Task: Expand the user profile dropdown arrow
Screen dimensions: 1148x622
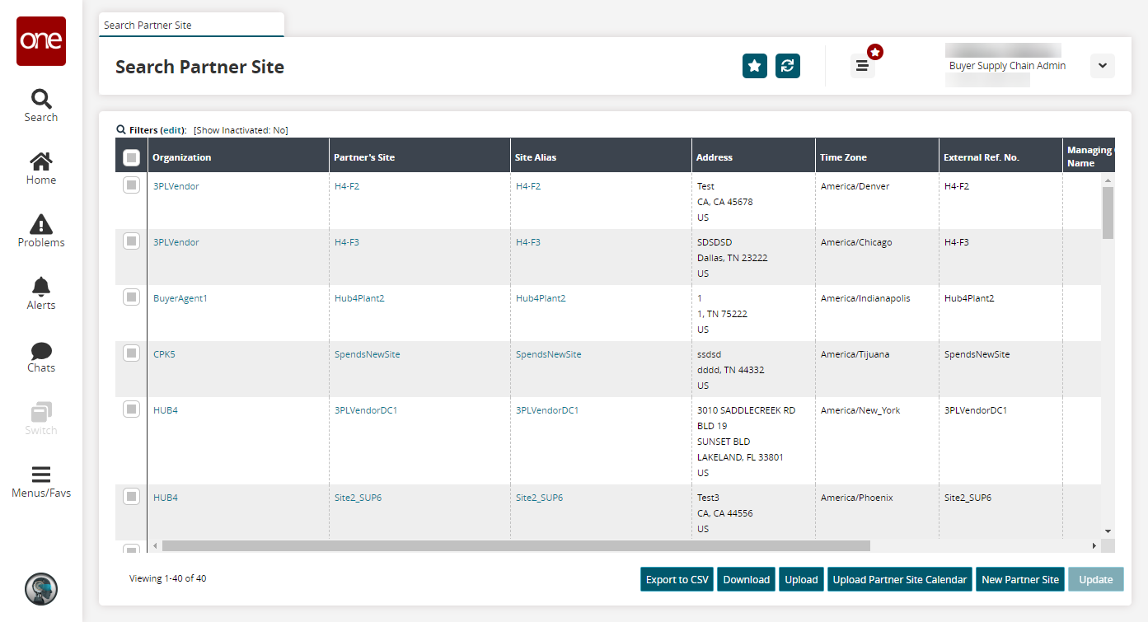Action: 1102,66
